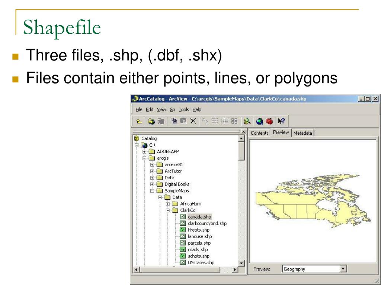Select parcels.shp in the tree

click(199, 243)
